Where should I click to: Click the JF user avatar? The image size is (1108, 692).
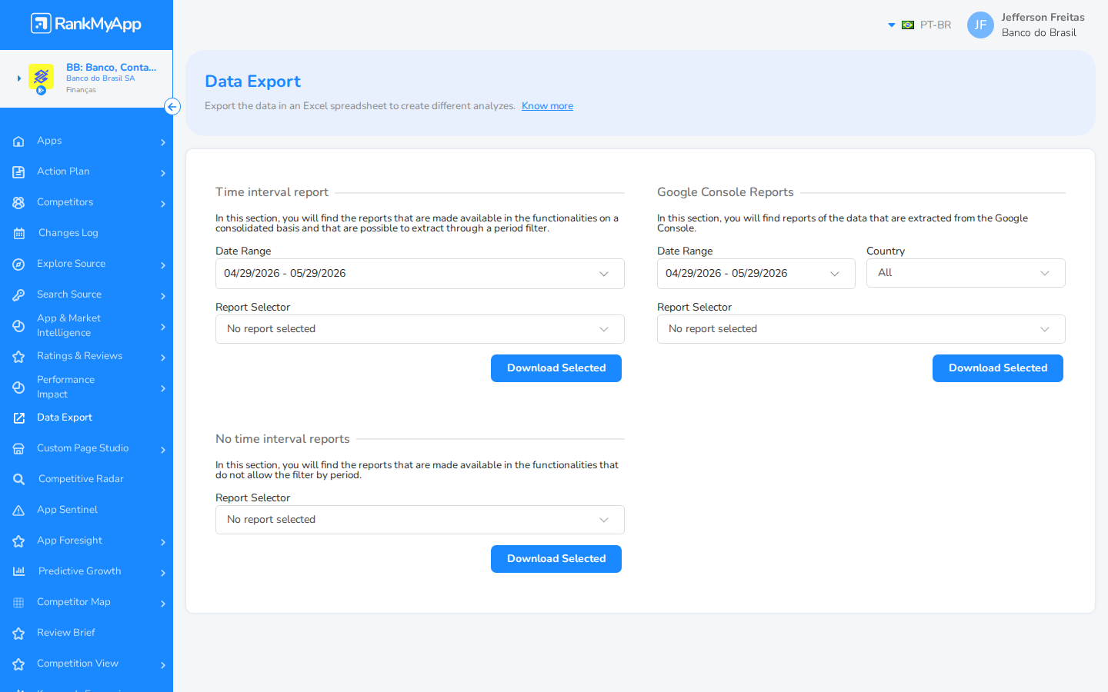tap(980, 25)
